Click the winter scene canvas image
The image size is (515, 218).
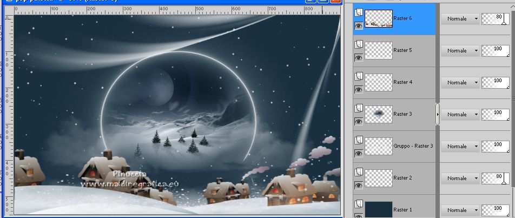[x=177, y=115]
